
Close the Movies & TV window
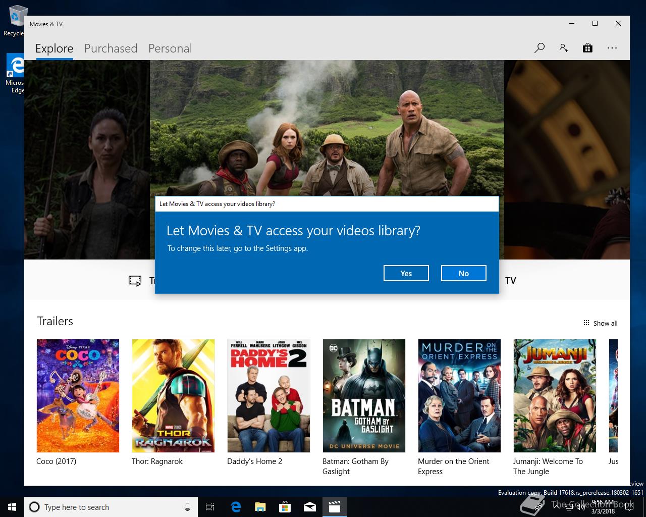[x=618, y=24]
